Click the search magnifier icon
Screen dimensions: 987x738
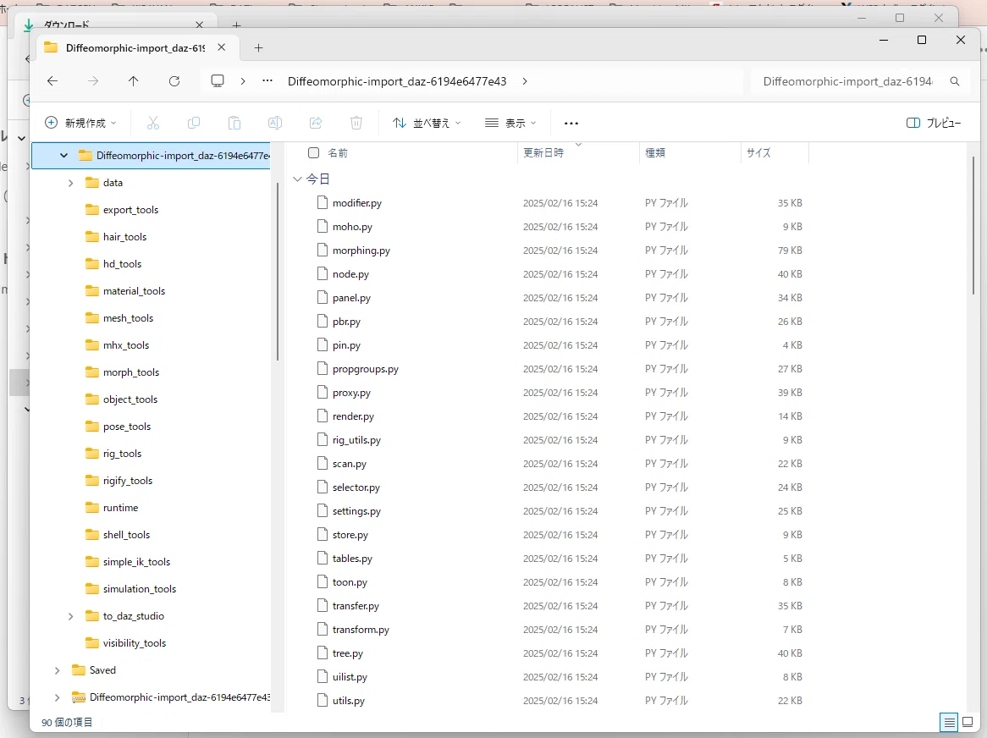(955, 81)
